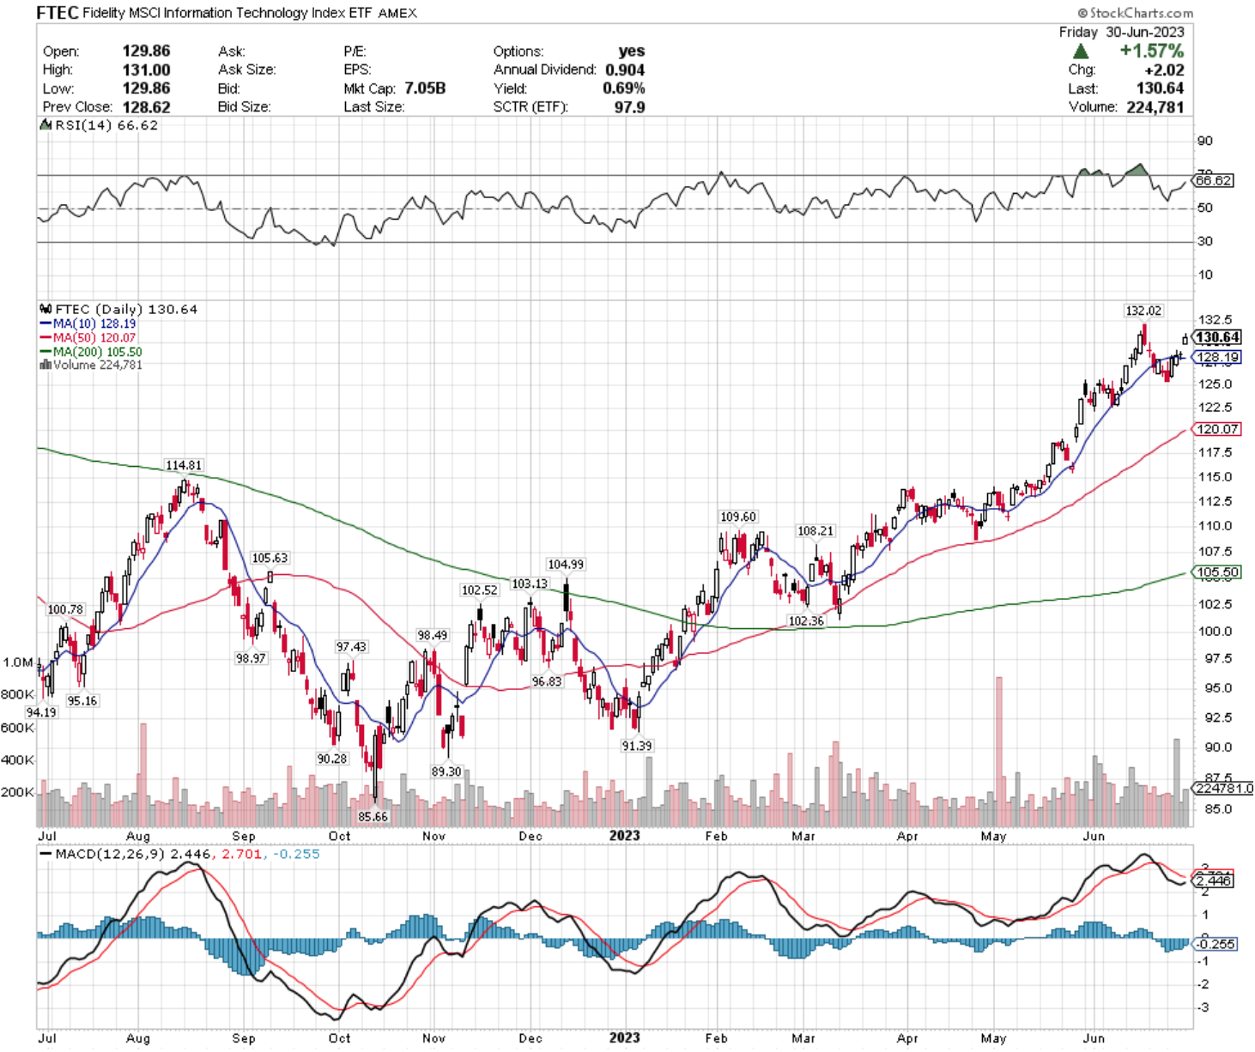Click the 97.43 price label
Viewport: 1255px width, 1052px height.
[351, 646]
